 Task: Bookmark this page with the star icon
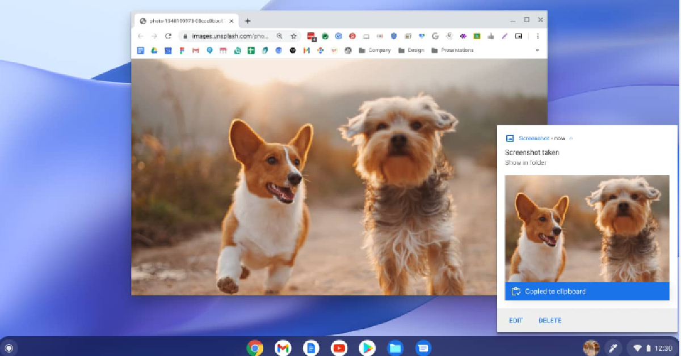tap(293, 36)
